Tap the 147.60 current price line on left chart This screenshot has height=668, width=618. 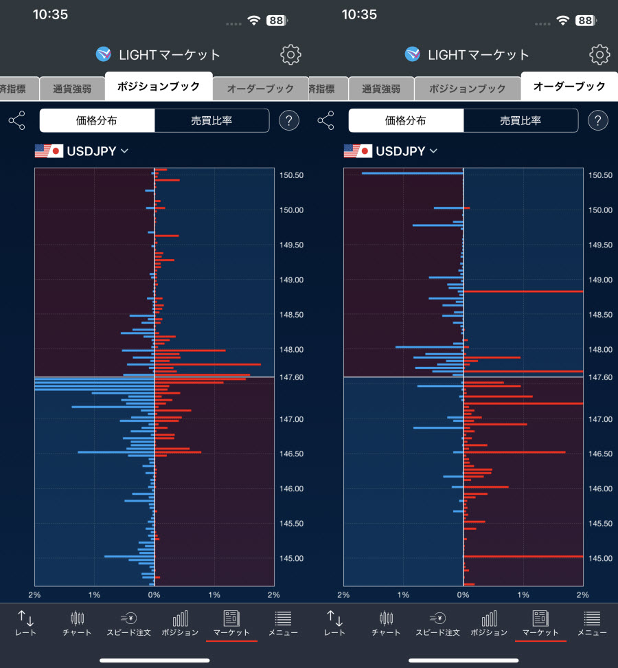(x=154, y=377)
